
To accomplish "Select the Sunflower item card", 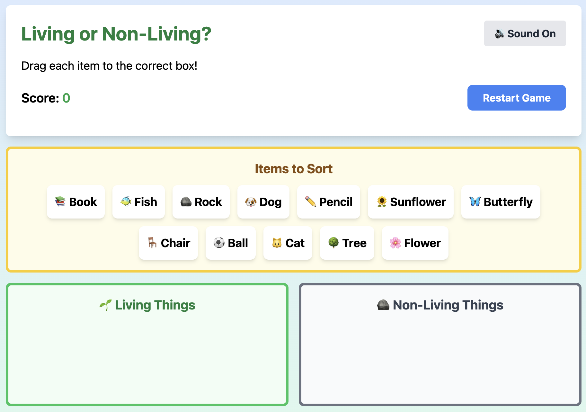I will coord(411,202).
